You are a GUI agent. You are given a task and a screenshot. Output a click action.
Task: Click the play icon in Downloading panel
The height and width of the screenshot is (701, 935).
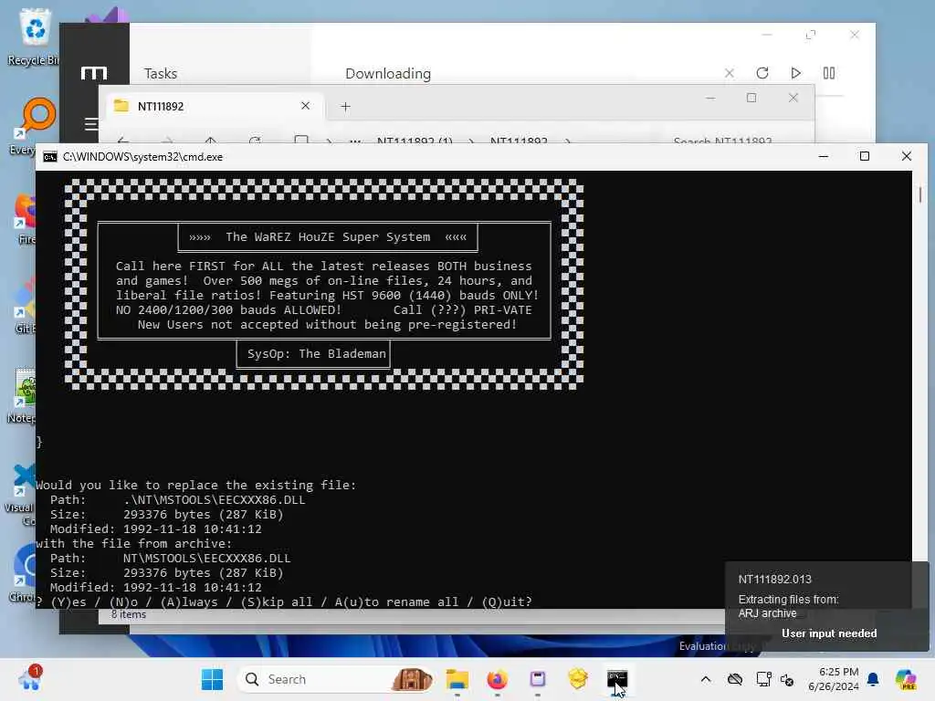pyautogui.click(x=795, y=73)
